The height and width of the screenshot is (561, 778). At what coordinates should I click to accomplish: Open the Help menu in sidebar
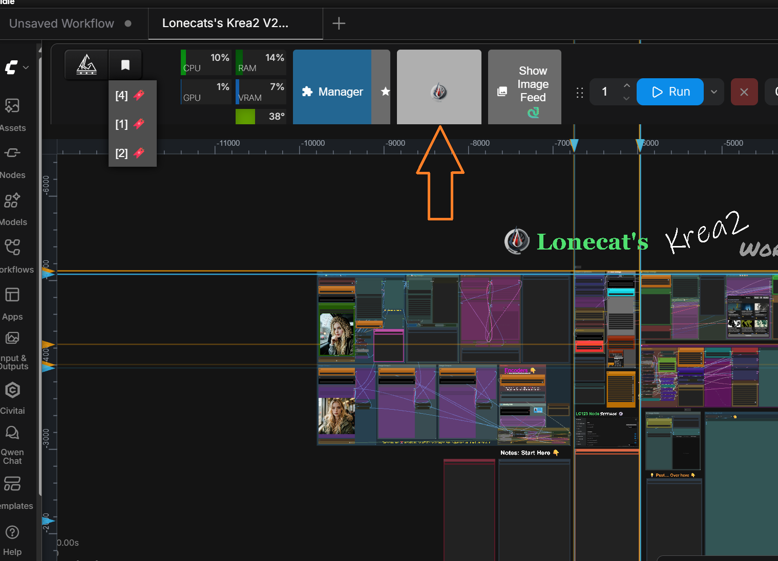(13, 540)
